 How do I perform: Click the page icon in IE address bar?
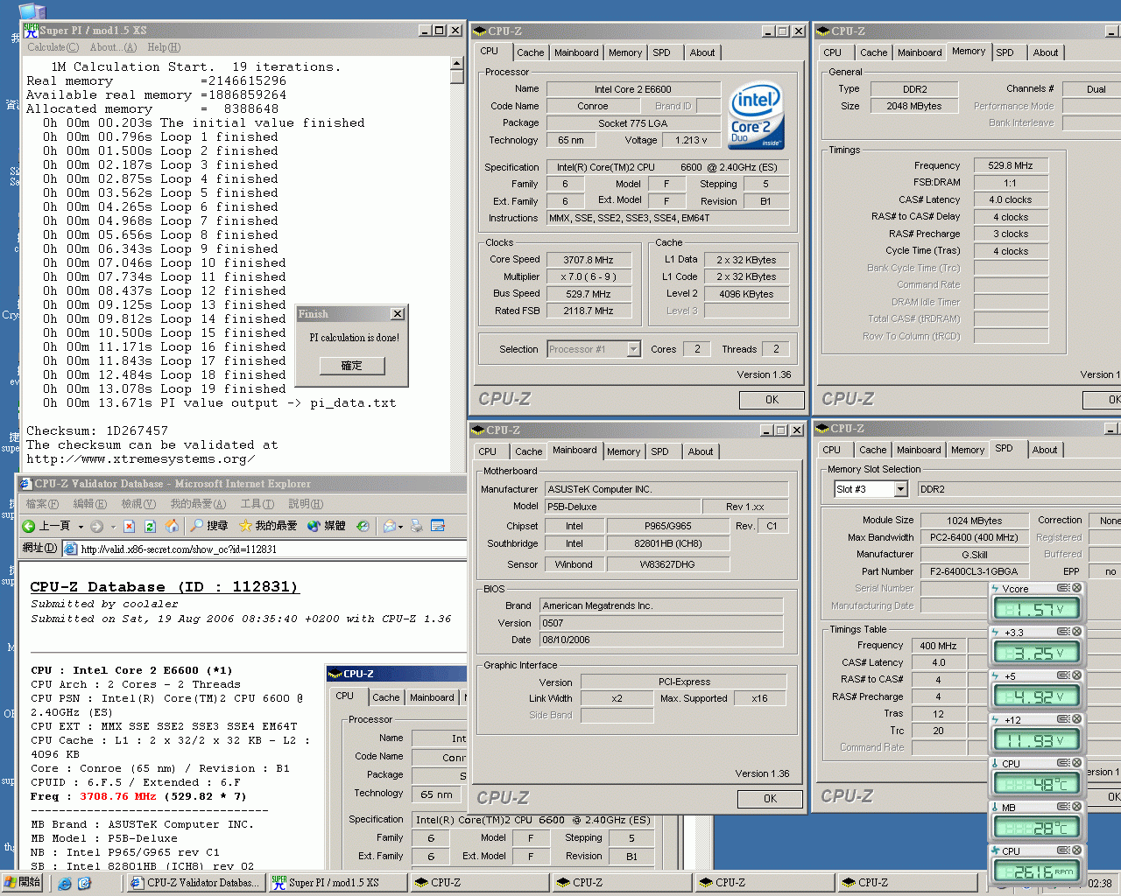pyautogui.click(x=70, y=549)
